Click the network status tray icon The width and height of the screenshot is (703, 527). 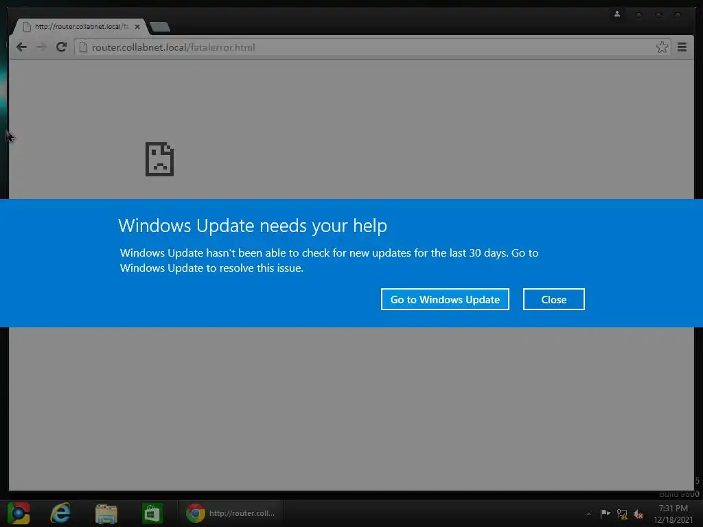(622, 514)
